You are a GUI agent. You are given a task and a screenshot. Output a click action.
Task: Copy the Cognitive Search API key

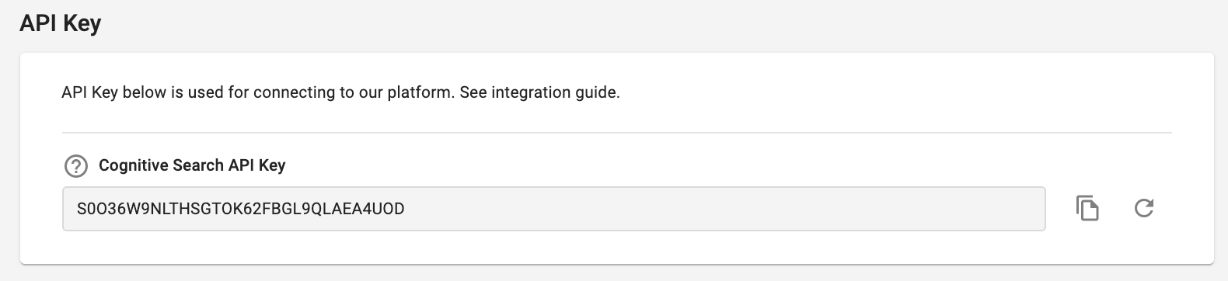(1087, 208)
